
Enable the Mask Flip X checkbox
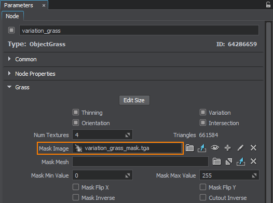[76, 187]
